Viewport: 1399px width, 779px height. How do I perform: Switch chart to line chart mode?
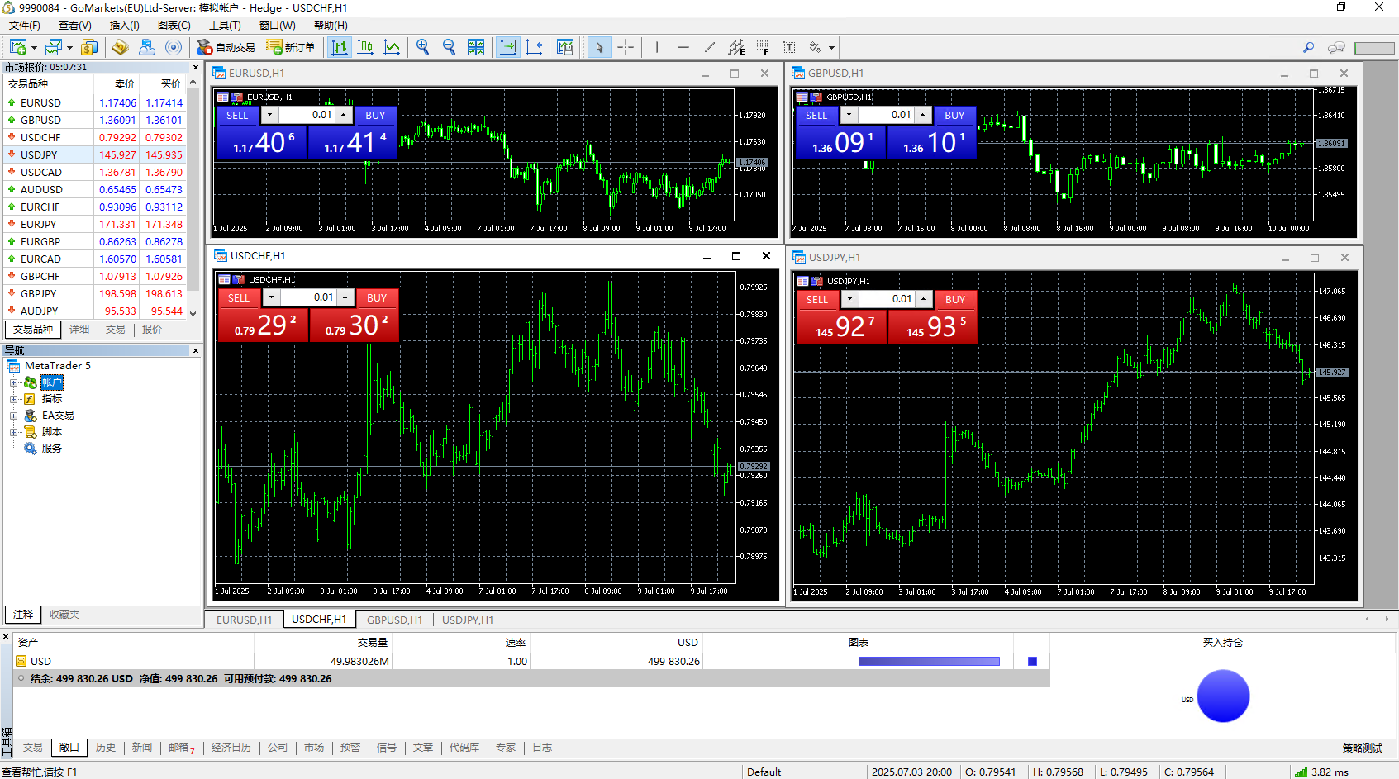click(392, 47)
